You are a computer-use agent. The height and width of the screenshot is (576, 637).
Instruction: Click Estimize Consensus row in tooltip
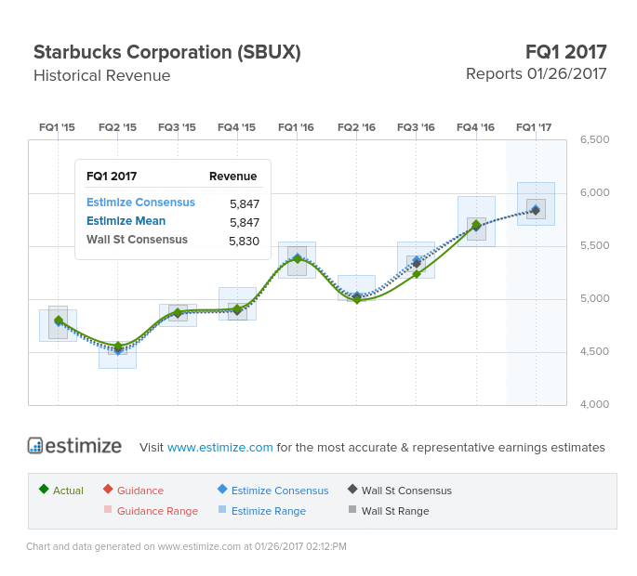point(173,203)
